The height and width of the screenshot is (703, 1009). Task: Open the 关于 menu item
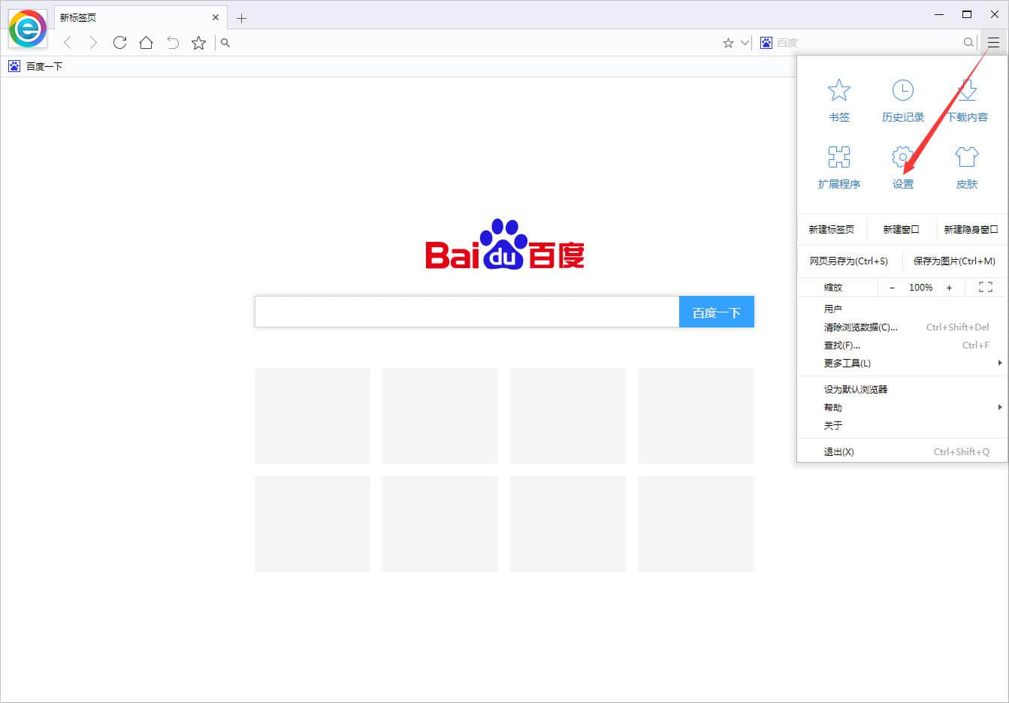[902, 425]
